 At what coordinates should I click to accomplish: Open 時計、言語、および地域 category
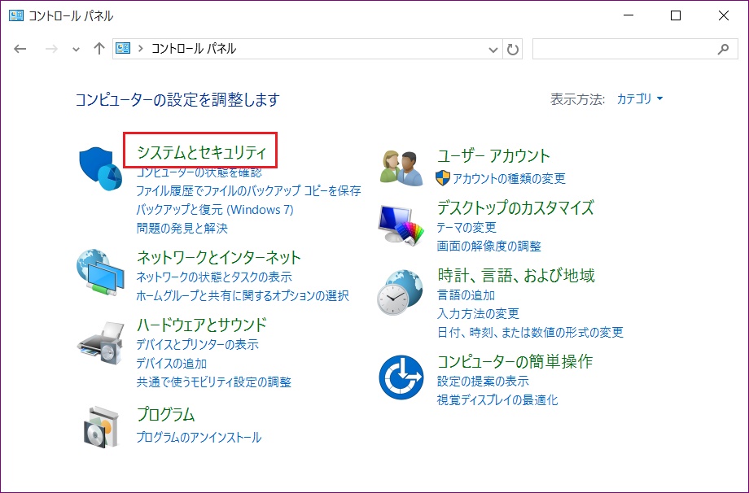516,275
